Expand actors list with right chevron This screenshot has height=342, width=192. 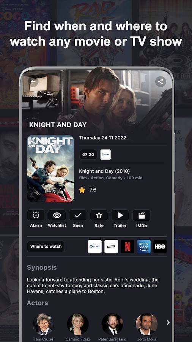pos(168,322)
